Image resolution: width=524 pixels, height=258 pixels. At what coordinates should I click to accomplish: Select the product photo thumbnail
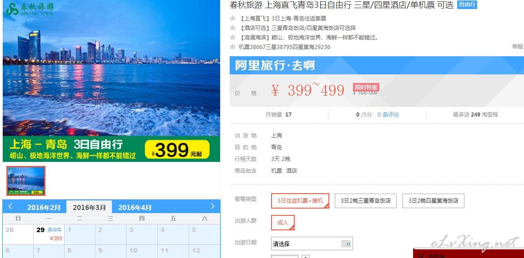[26, 180]
